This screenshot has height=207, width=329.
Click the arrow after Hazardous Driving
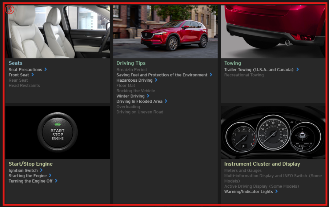[156, 80]
